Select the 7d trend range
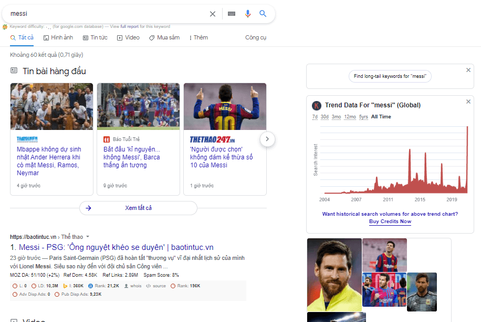 click(315, 117)
